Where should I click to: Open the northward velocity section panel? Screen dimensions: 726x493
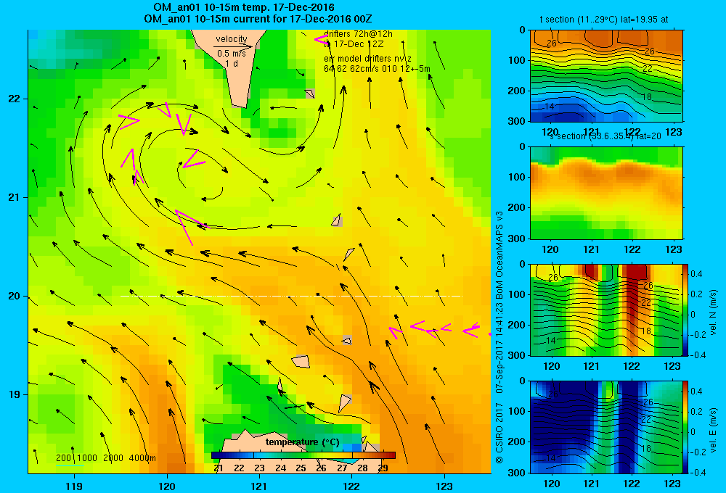606,310
